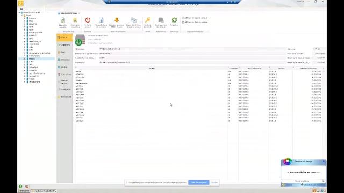
Task: Open the server name dropdown arrow above the ribbon
Action: (x=79, y=13)
